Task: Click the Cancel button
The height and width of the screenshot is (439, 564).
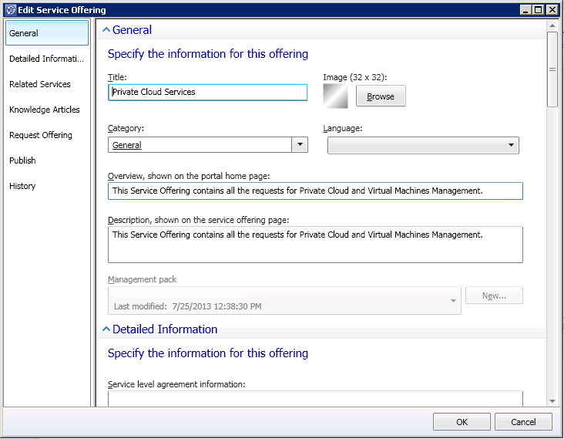Action: click(523, 421)
